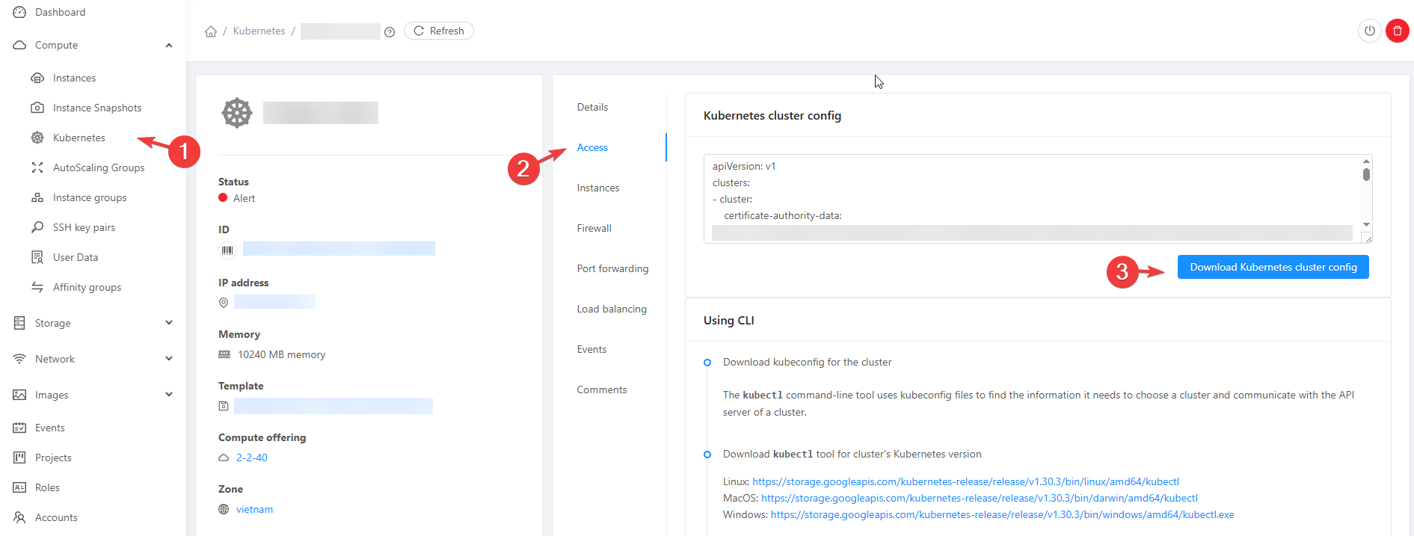The height and width of the screenshot is (536, 1414).
Task: Open Instance Snapshots in sidebar
Action: pos(96,108)
